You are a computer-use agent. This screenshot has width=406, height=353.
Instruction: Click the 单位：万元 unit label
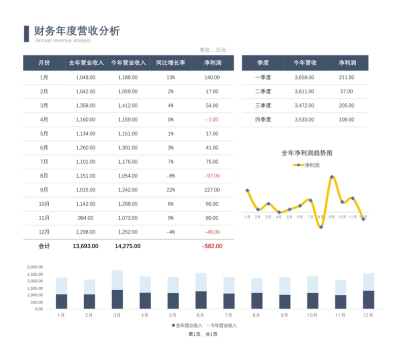[213, 50]
